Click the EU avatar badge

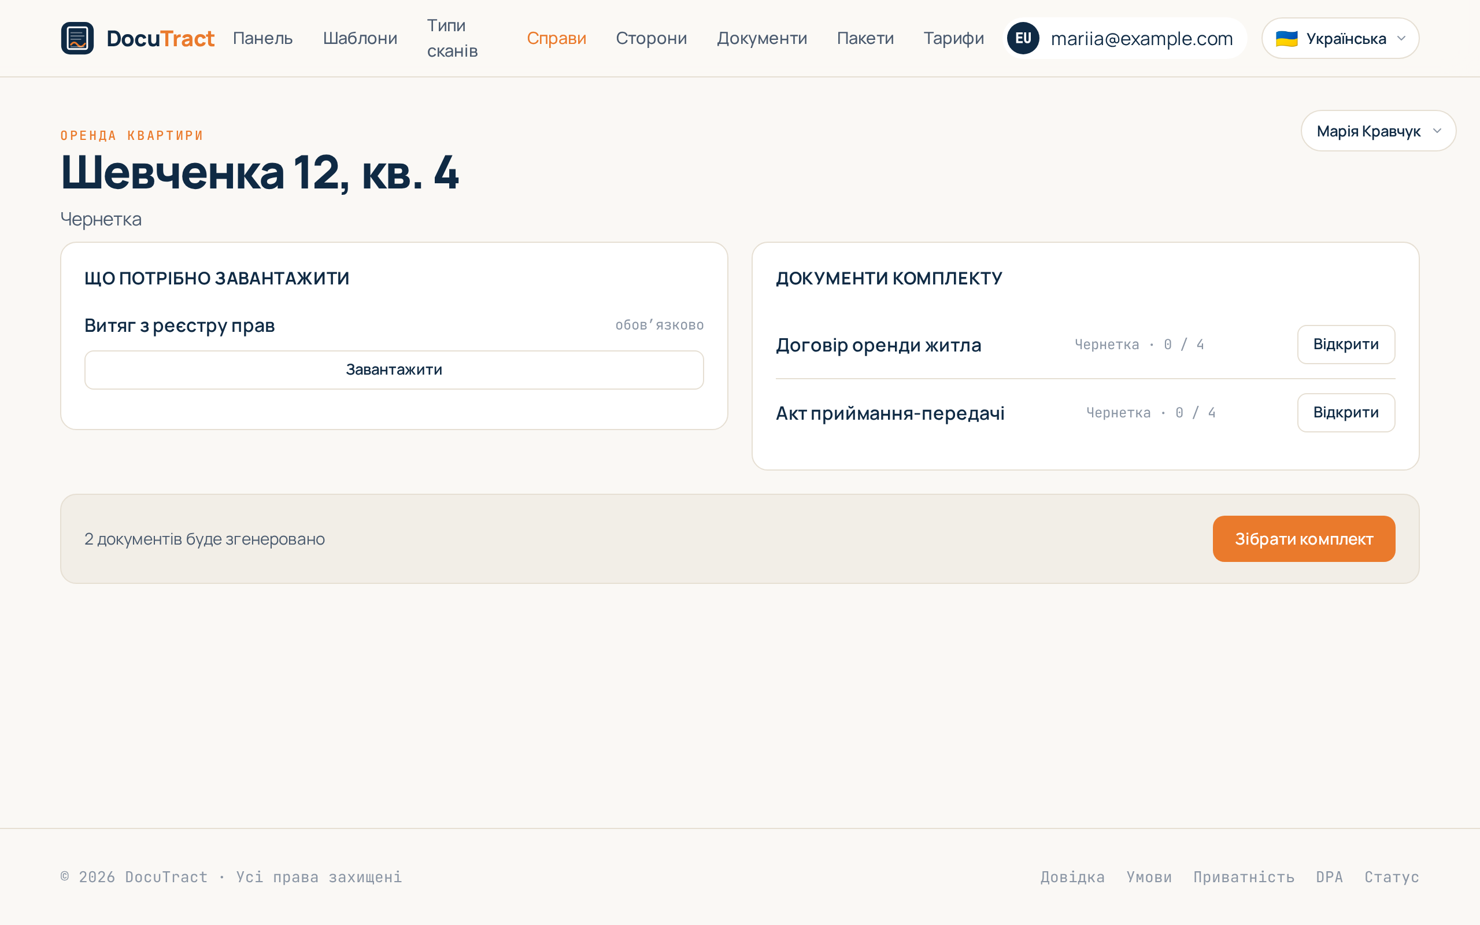(1023, 38)
